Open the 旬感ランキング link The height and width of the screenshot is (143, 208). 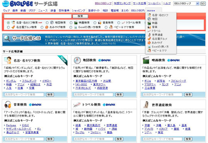coord(122,3)
